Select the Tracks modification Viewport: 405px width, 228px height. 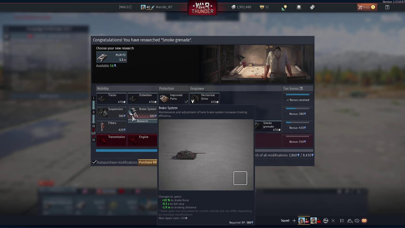coord(111,98)
